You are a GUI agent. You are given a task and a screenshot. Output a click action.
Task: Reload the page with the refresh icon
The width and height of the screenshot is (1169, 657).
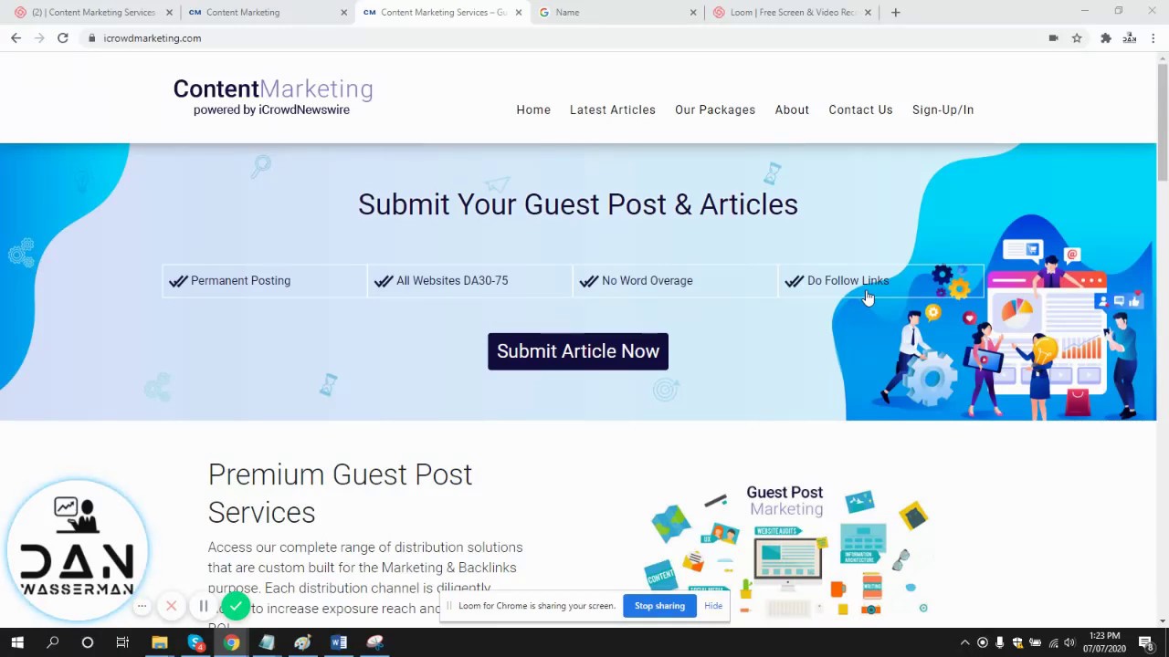[x=62, y=38]
